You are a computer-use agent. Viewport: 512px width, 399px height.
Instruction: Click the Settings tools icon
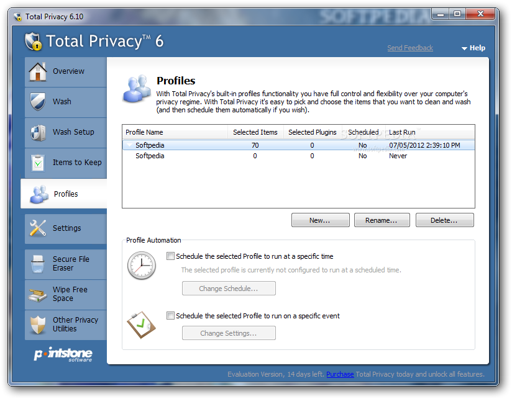(x=38, y=228)
